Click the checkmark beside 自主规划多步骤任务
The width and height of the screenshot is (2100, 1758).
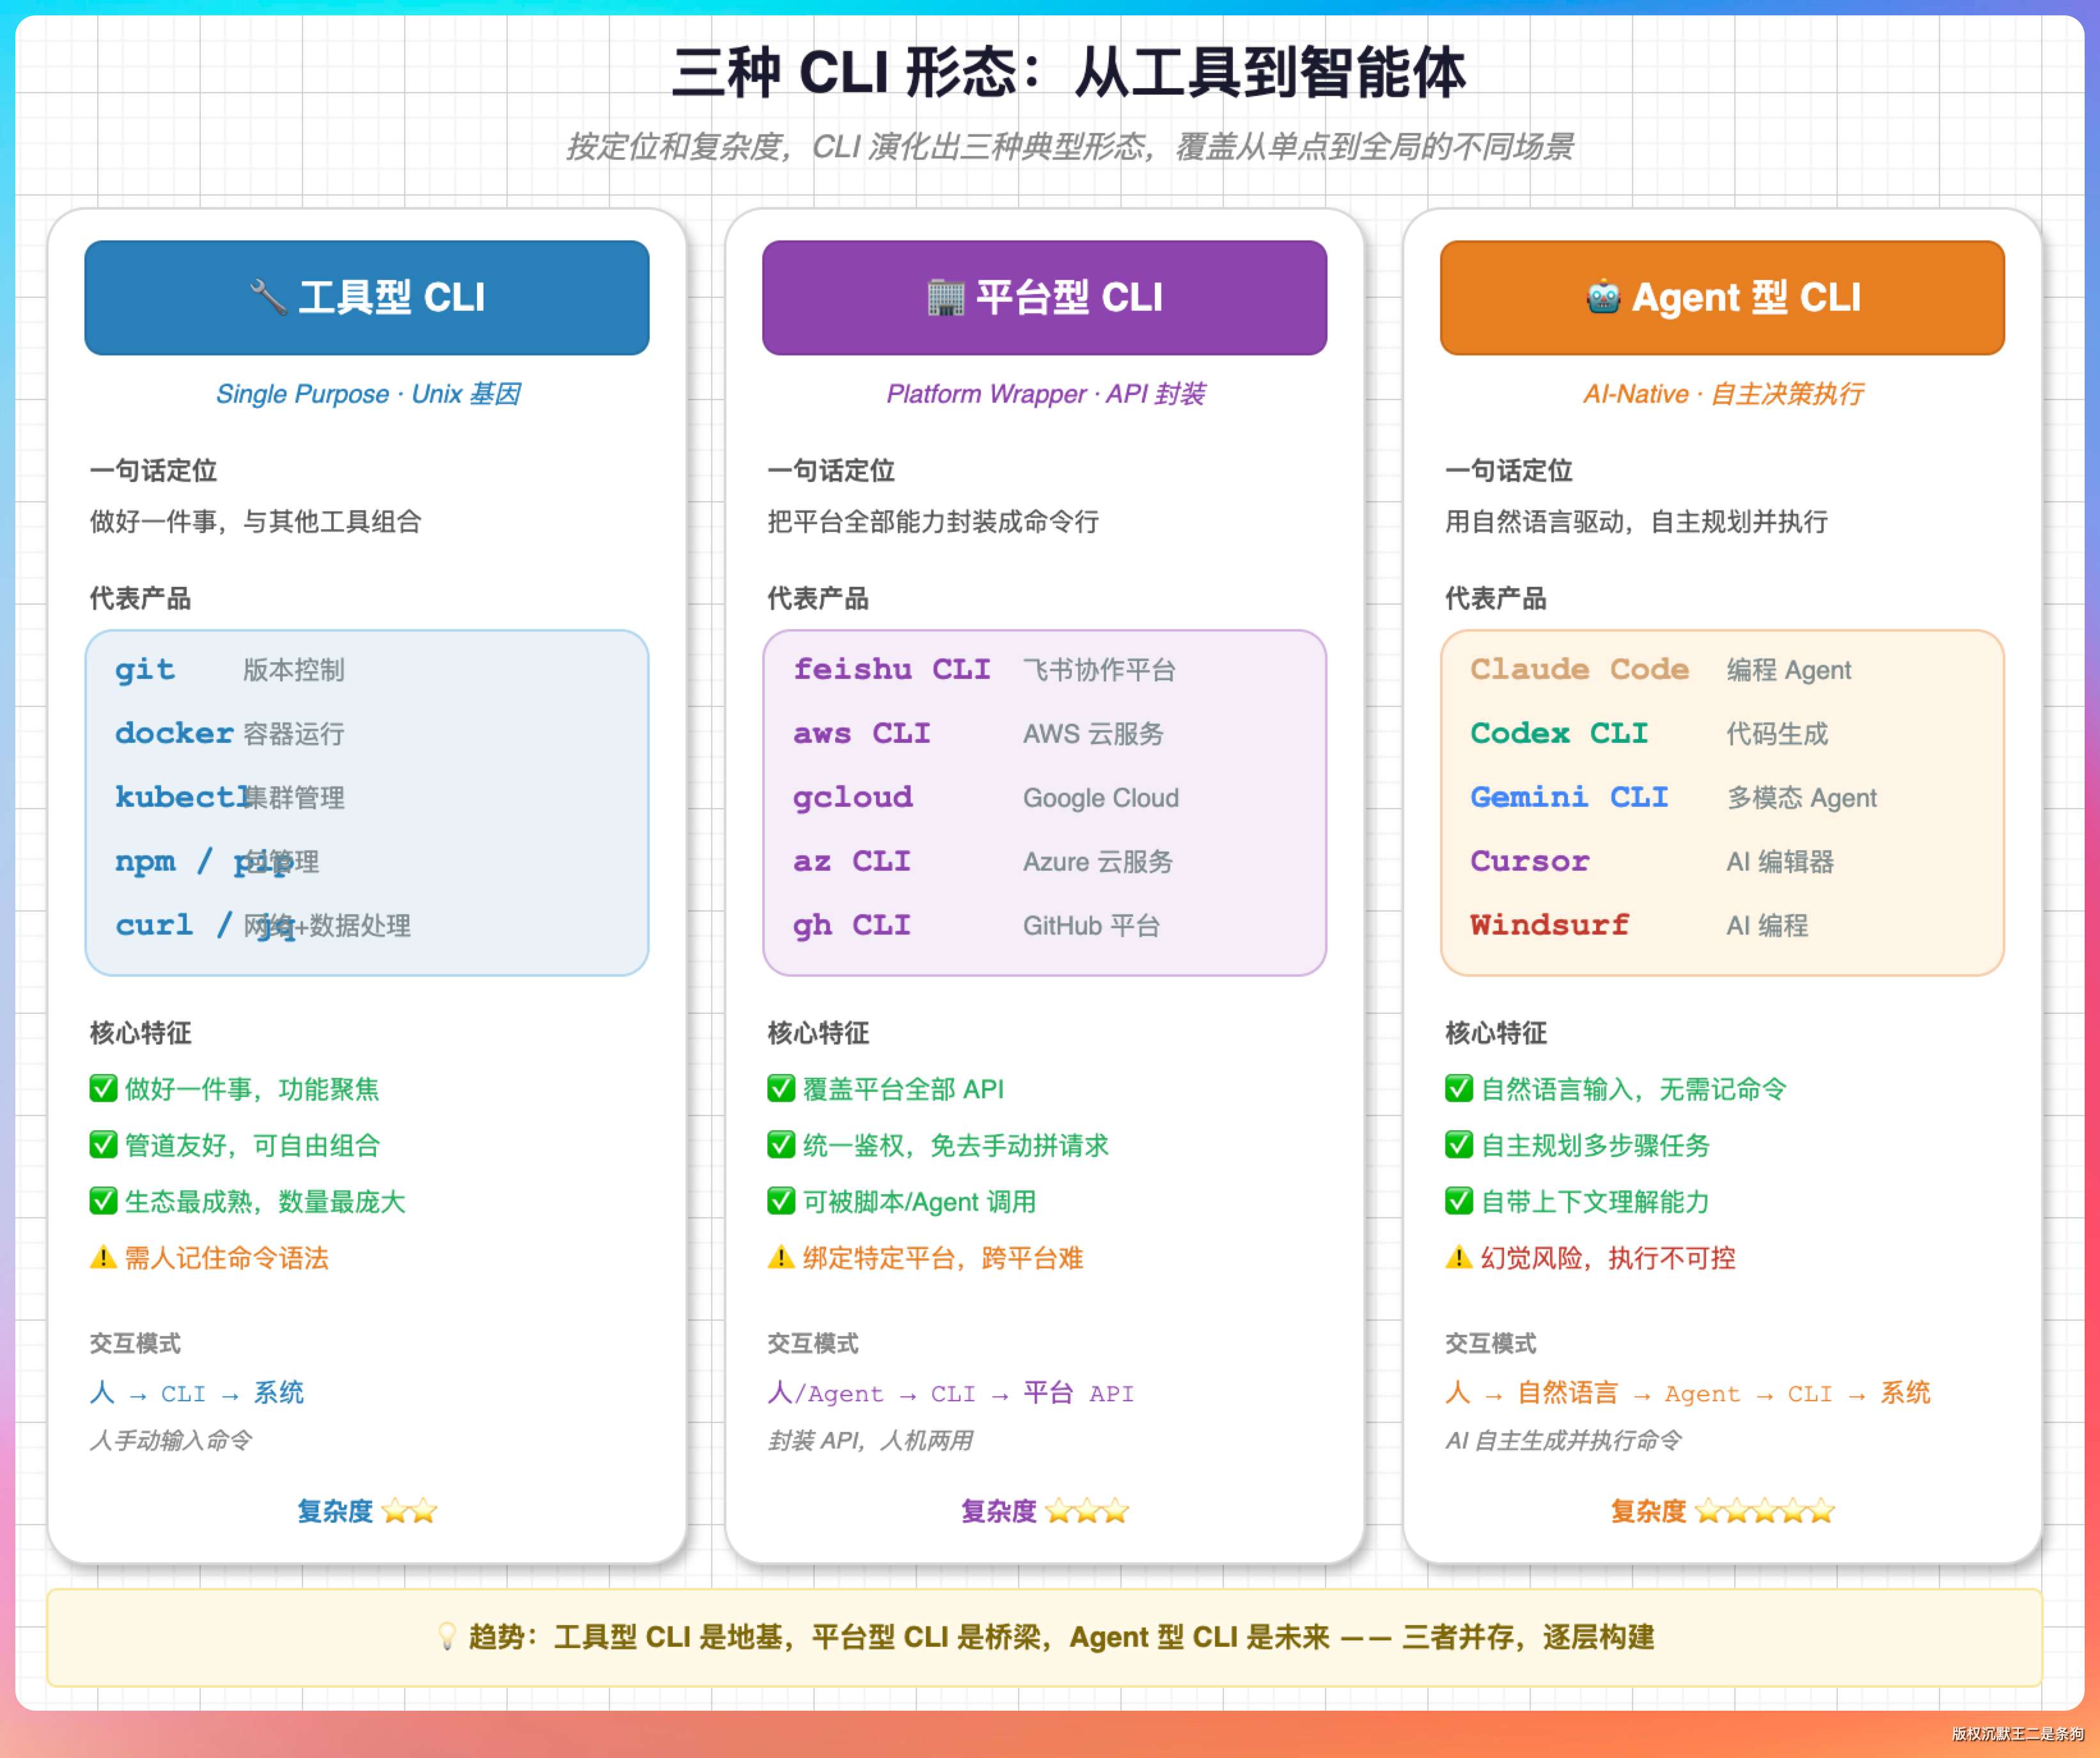(1459, 1144)
